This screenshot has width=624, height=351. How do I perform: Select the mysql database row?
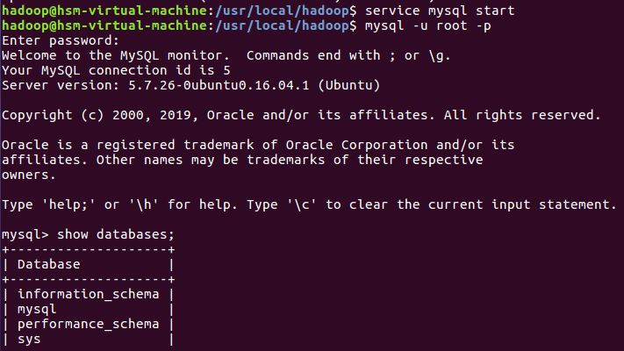88,309
